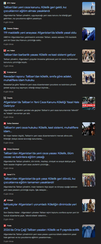Open headline 'Afganistan'da şok yasa: Kölelik geri döndü'

pyautogui.click(x=40, y=180)
